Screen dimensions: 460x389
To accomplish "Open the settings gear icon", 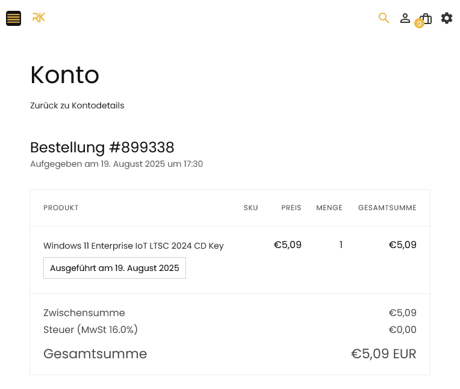I will click(x=447, y=18).
